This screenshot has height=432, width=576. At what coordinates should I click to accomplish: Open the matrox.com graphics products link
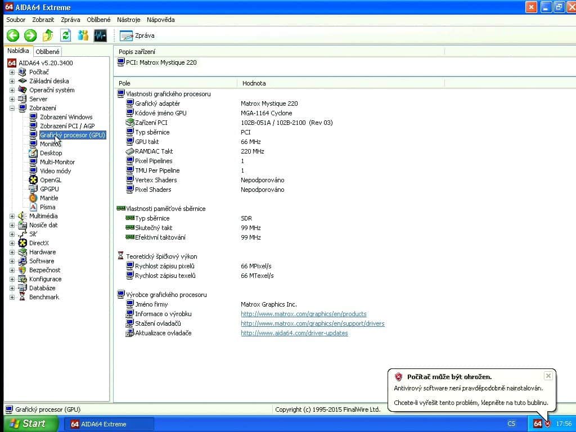(x=303, y=314)
